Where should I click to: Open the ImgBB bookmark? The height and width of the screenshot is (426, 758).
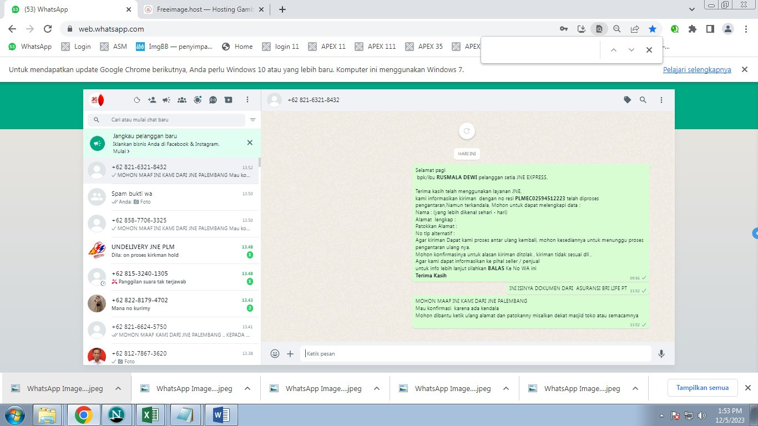[174, 47]
